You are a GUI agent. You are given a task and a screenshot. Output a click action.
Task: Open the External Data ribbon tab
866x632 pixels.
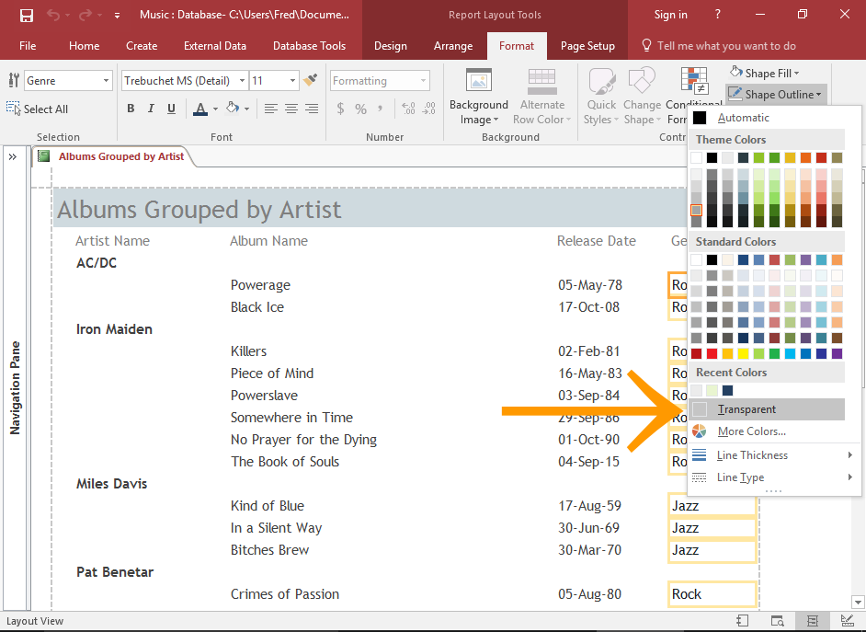214,45
